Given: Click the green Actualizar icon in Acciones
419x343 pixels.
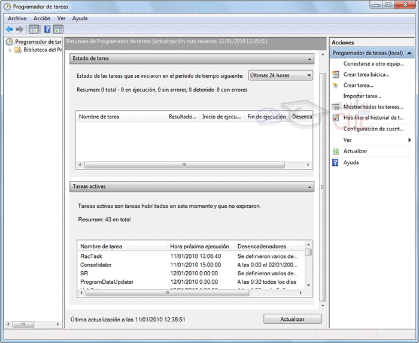Looking at the screenshot, I should tap(336, 151).
